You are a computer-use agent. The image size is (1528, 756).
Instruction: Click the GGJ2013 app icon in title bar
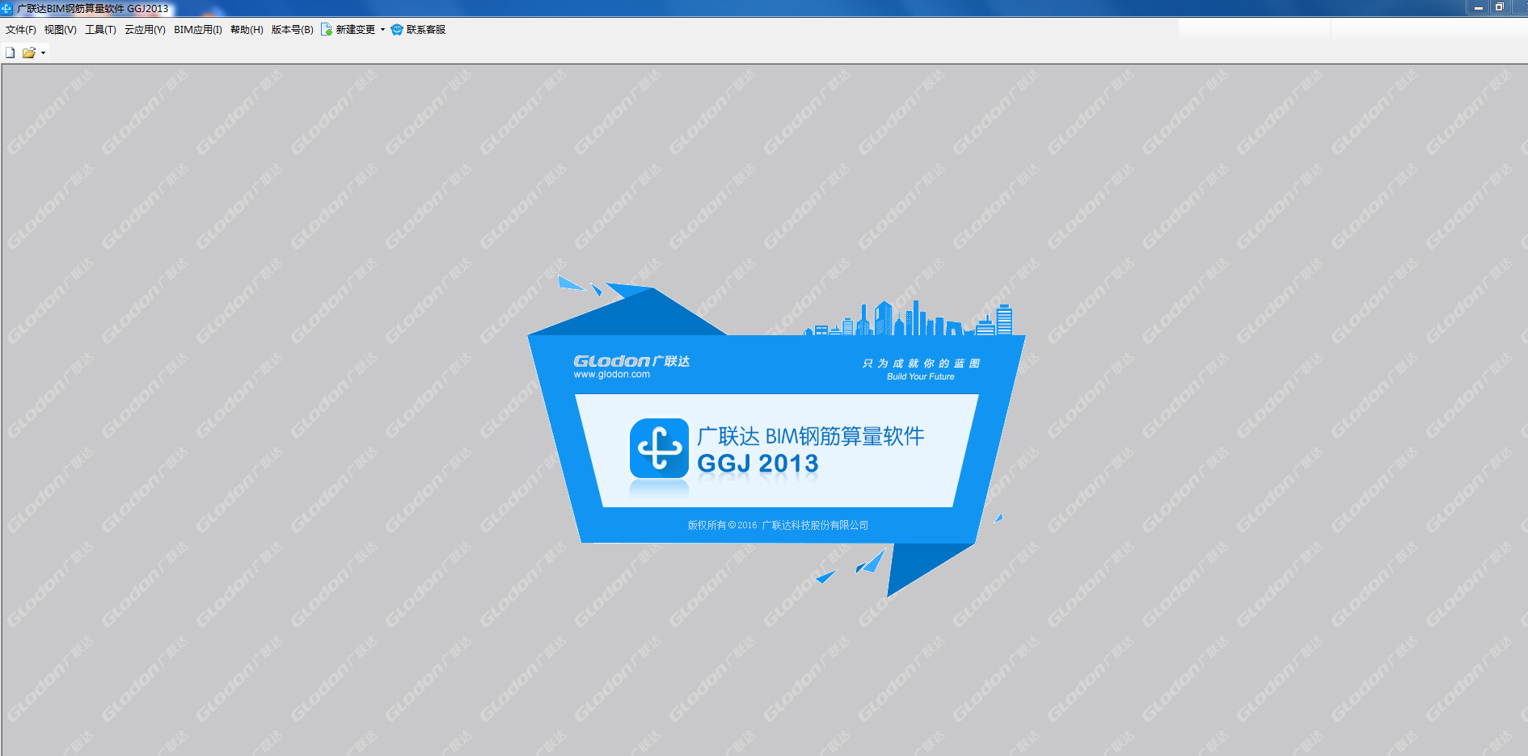[x=7, y=8]
